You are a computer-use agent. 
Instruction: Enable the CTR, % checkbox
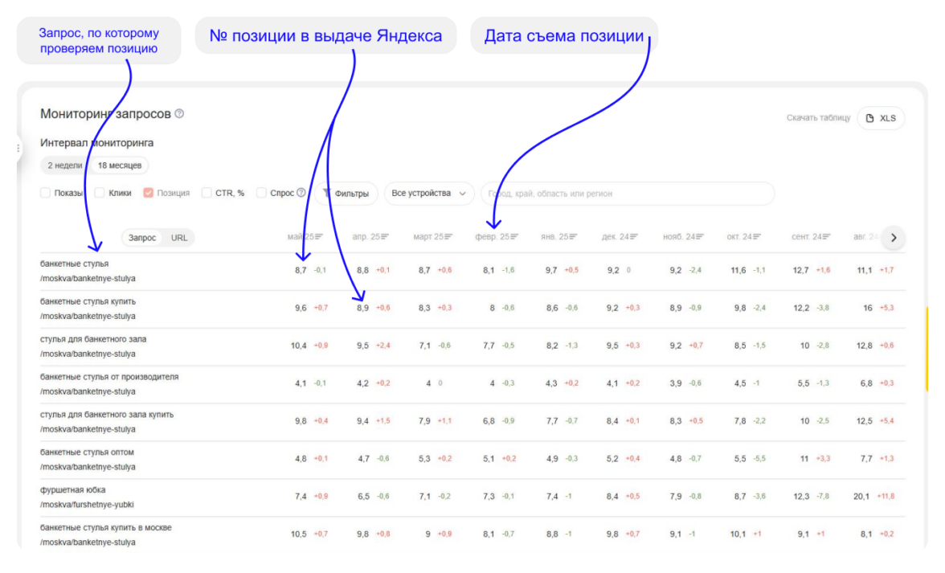pos(207,193)
